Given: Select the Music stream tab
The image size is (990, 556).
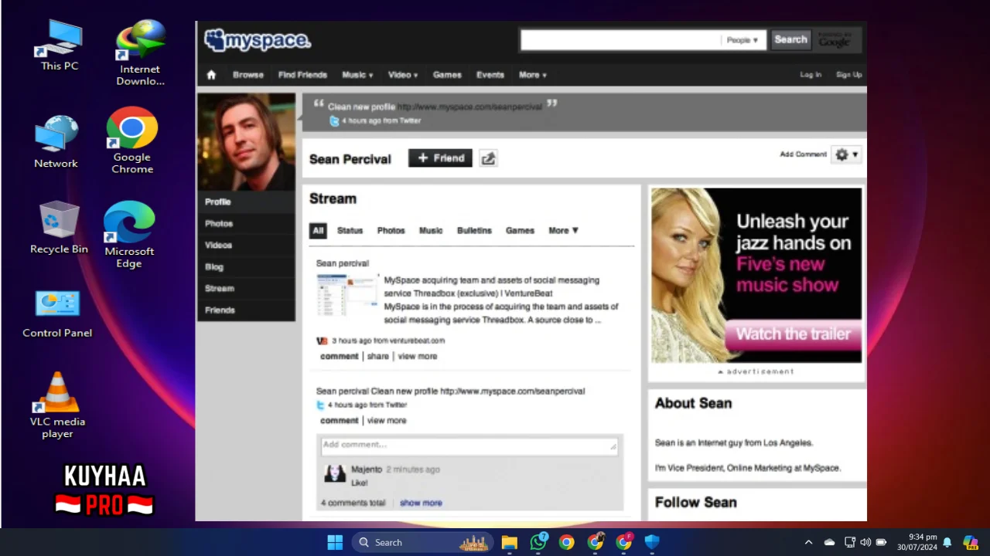Looking at the screenshot, I should [x=431, y=230].
